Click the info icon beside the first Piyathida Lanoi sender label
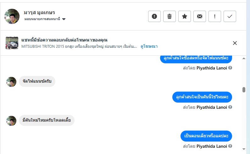 [x=230, y=68]
